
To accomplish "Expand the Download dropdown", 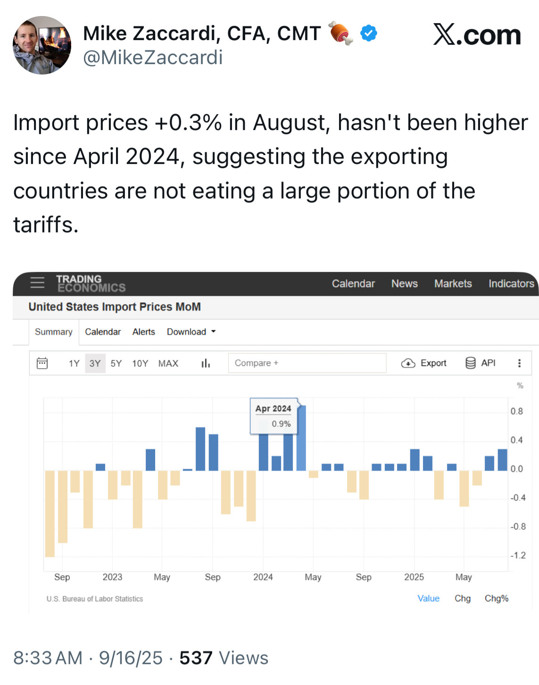I will (191, 332).
